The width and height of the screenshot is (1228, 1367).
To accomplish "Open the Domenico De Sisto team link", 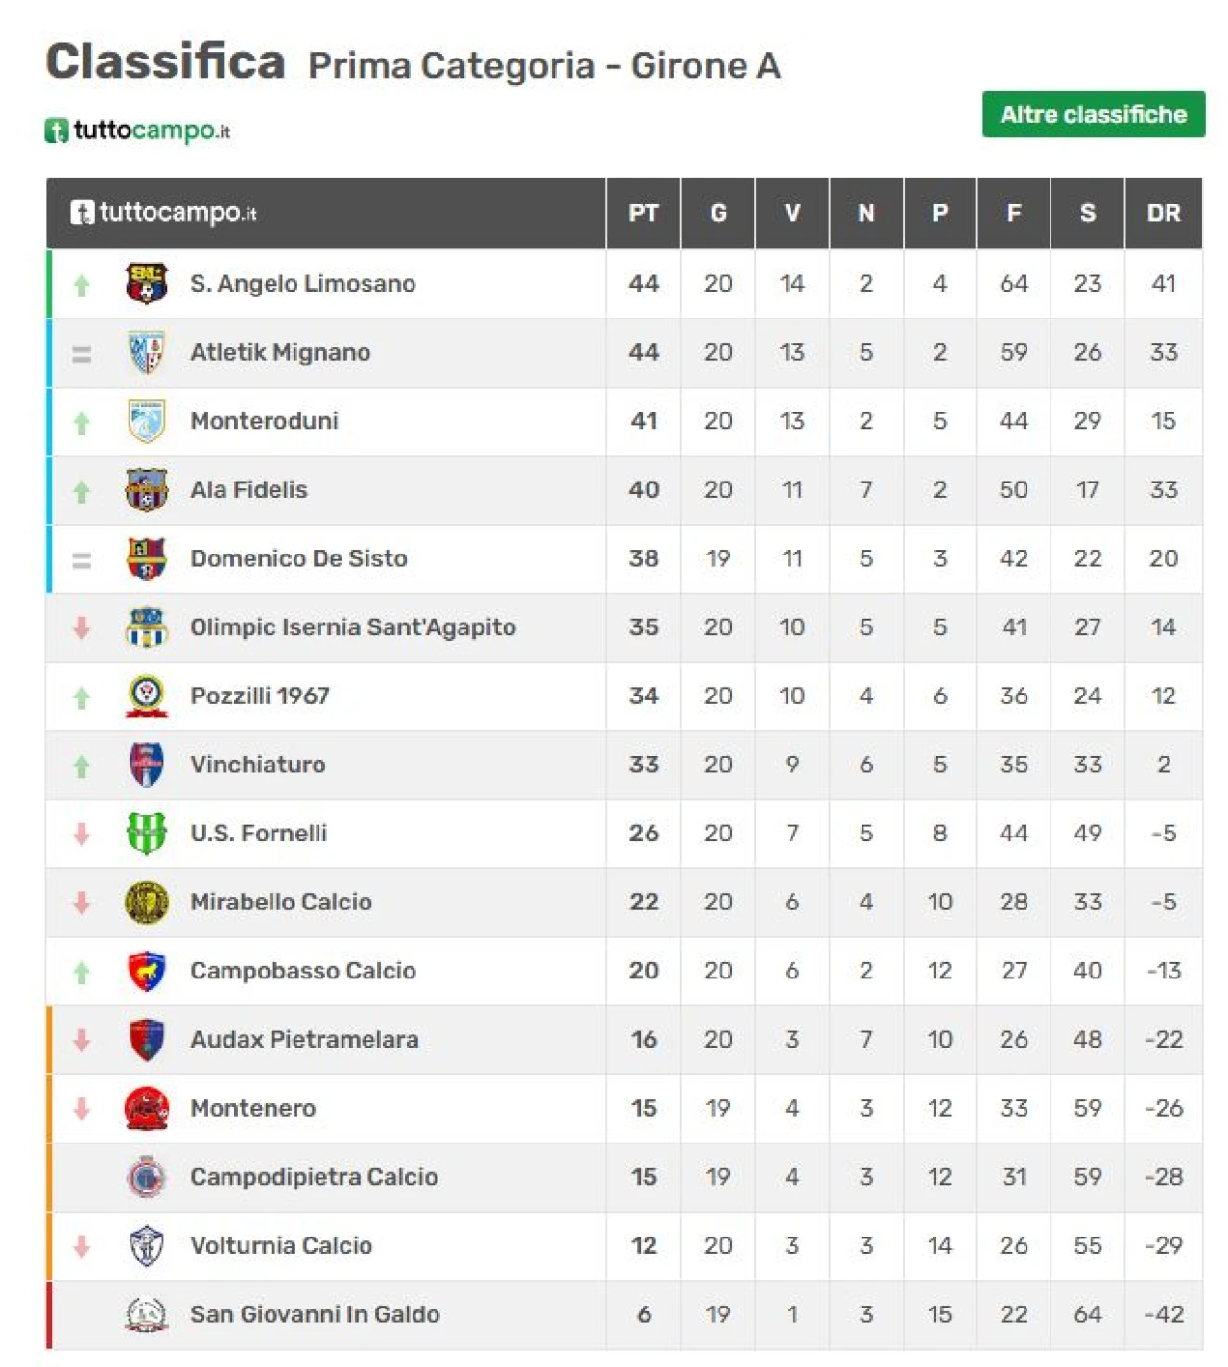I will (x=298, y=558).
